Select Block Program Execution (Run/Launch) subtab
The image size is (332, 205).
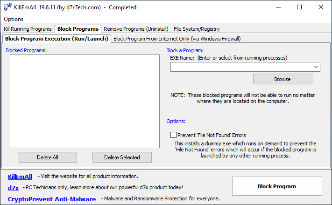pyautogui.click(x=57, y=39)
